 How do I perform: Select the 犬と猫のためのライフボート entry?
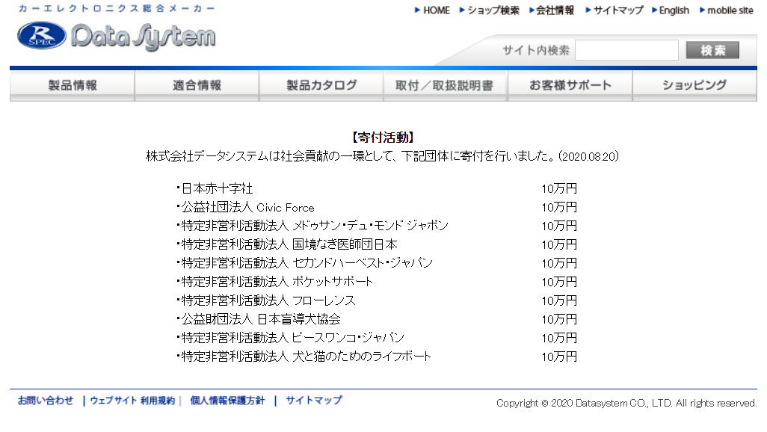click(304, 357)
